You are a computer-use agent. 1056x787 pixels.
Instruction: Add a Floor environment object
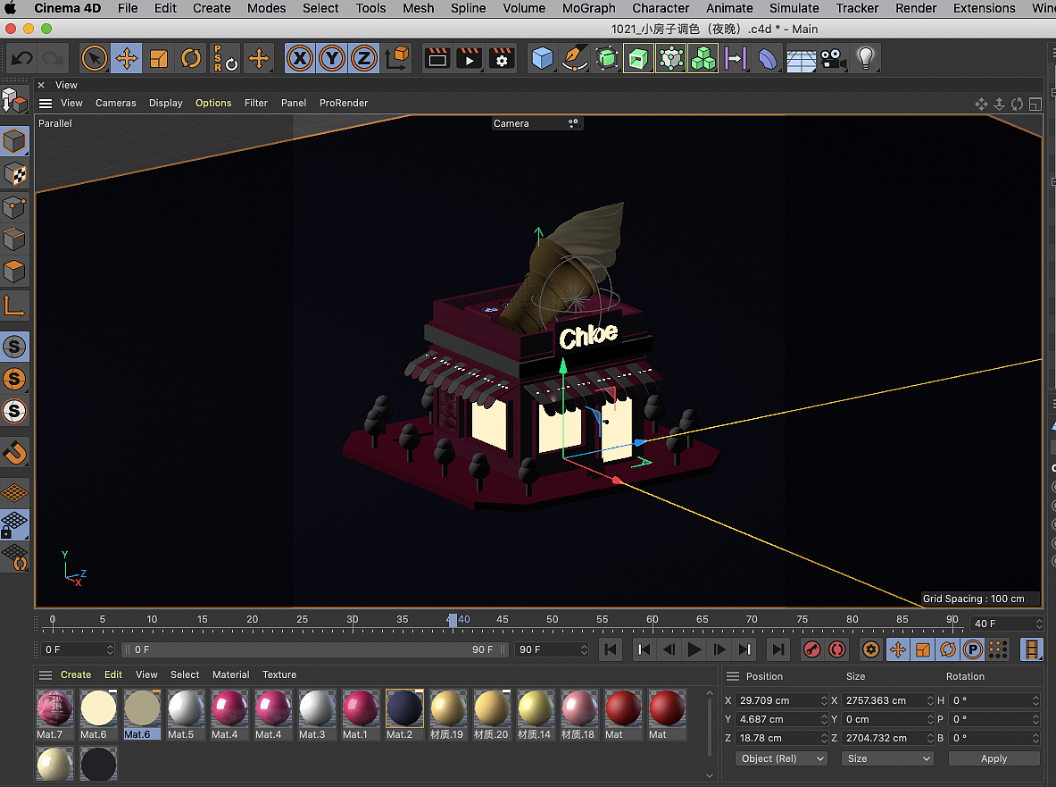pos(802,59)
